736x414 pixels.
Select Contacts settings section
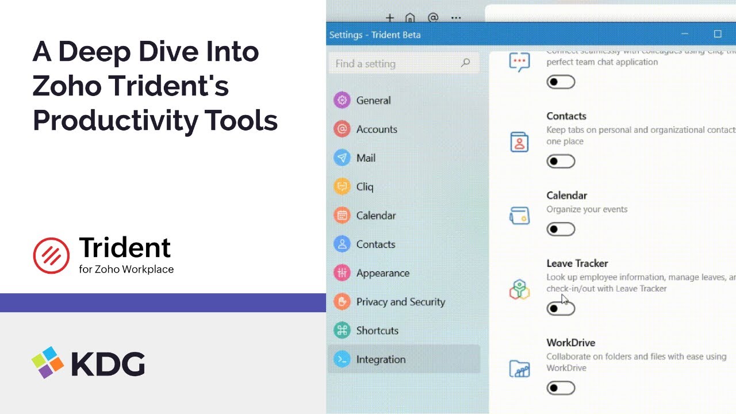pyautogui.click(x=404, y=244)
